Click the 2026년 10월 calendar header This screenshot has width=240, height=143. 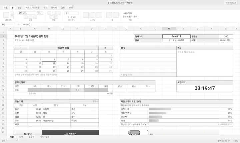click(63, 48)
